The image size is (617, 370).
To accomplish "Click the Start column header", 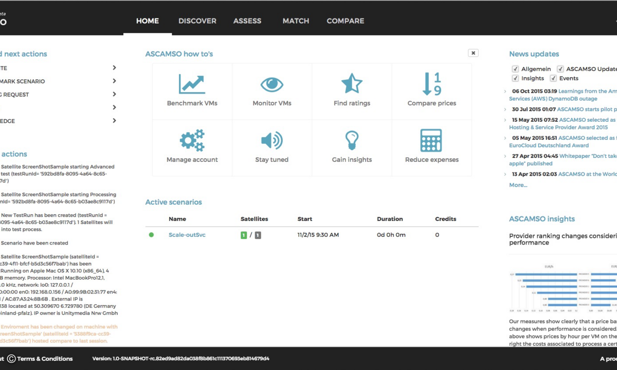I will [x=305, y=219].
